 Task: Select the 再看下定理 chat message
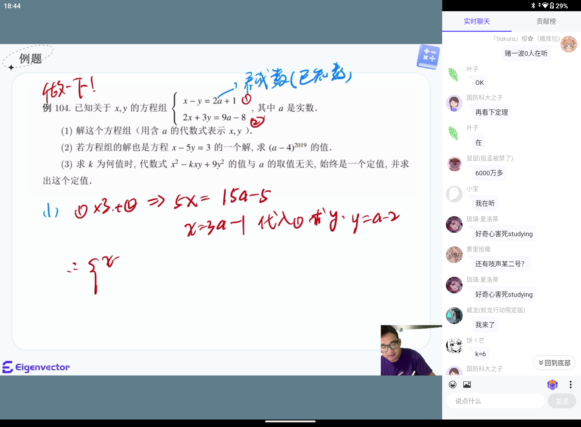tap(492, 112)
